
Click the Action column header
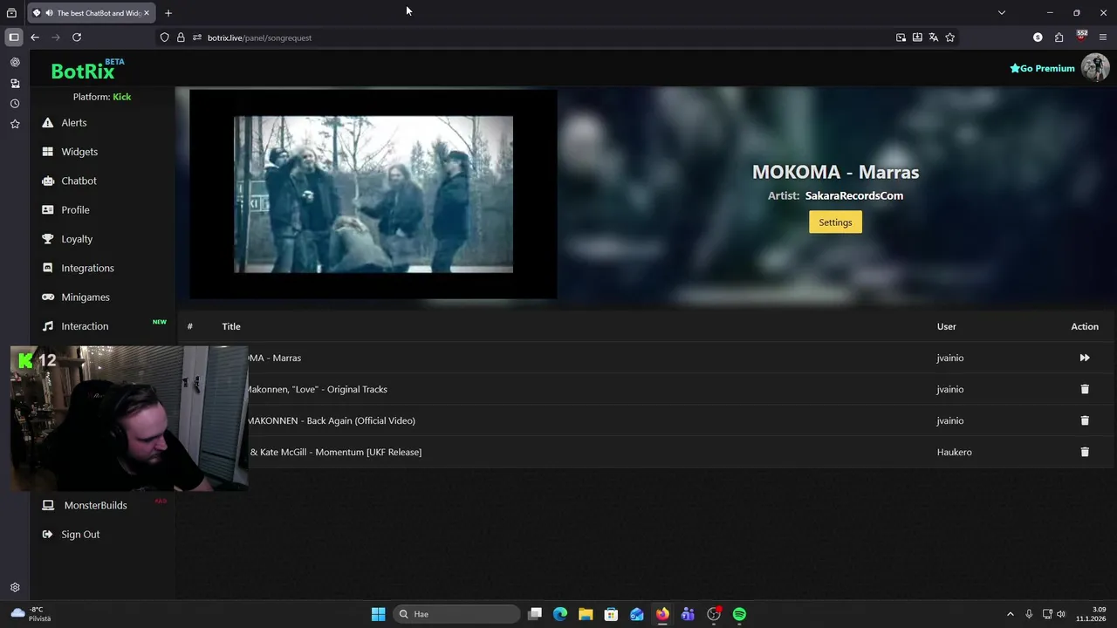coord(1085,326)
